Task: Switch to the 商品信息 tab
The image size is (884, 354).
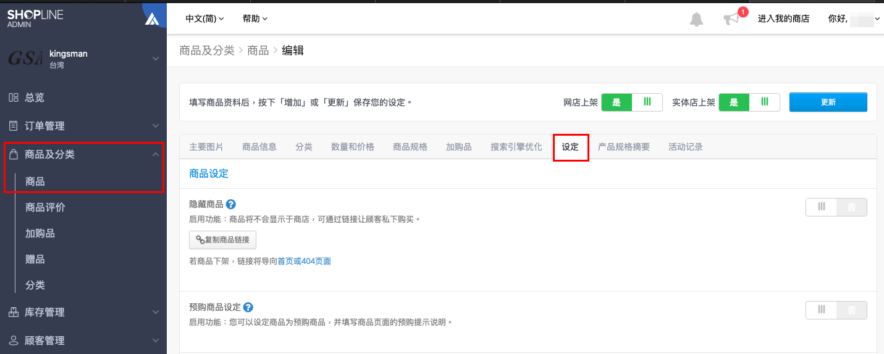Action: tap(259, 147)
